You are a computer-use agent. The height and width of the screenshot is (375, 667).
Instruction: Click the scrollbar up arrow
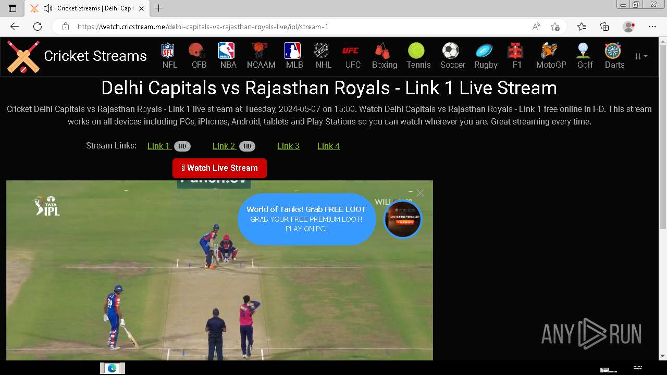pos(663,41)
